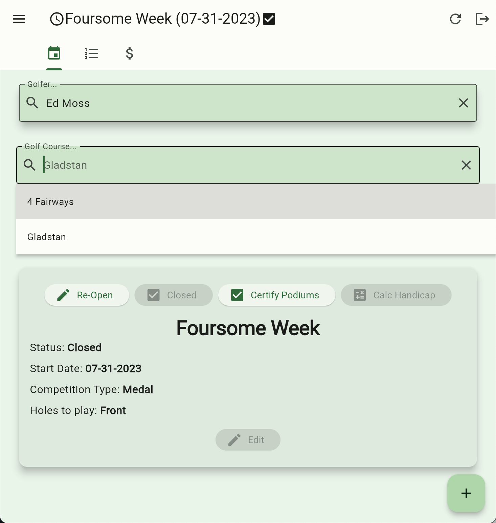Open the hamburger navigation menu
Screen dimensions: 496x523
tap(19, 19)
